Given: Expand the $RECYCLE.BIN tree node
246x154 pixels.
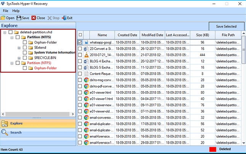Looking at the screenshot, I should (x=19, y=58).
